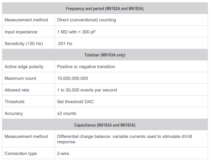
Task: Click the '10,000,000,000' value
Action: (73, 78)
